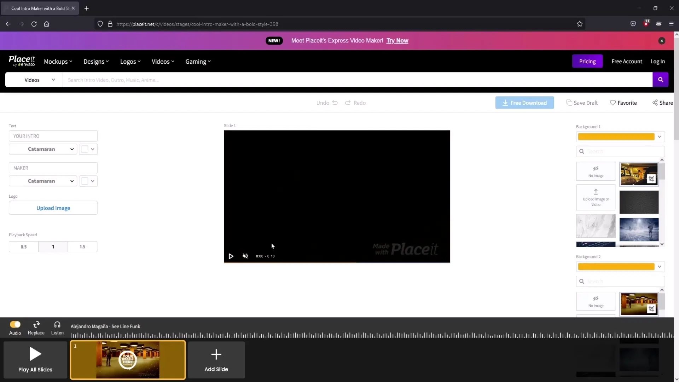Screen dimensions: 679x382
Task: Open Videos menu in top navigation
Action: point(163,61)
